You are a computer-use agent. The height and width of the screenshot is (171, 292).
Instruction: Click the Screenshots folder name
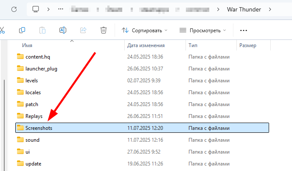point(39,128)
